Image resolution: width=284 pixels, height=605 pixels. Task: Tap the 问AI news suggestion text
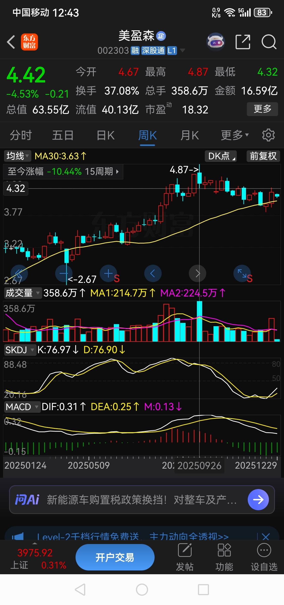click(x=141, y=500)
